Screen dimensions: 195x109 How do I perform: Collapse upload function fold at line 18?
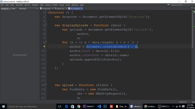point(46,84)
